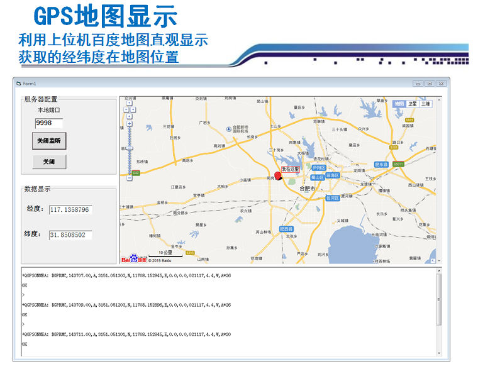This screenshot has width=478, height=369.
Task: Click the log box scrollbar thumb
Action: click(439, 299)
